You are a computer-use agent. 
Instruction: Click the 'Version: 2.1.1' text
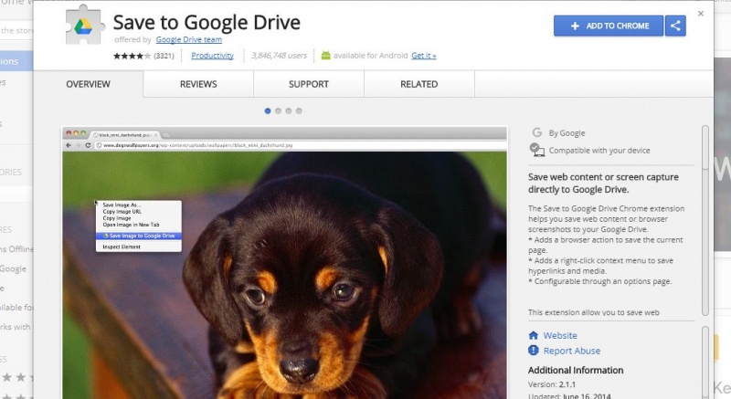point(552,384)
